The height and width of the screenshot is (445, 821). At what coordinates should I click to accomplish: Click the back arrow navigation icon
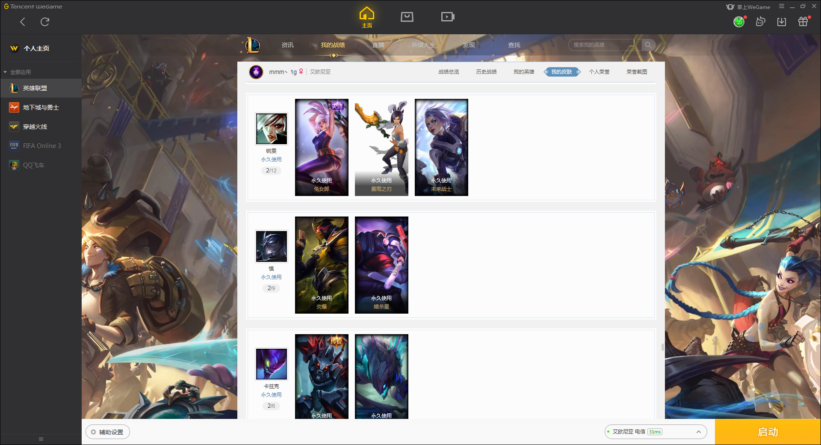[x=23, y=22]
